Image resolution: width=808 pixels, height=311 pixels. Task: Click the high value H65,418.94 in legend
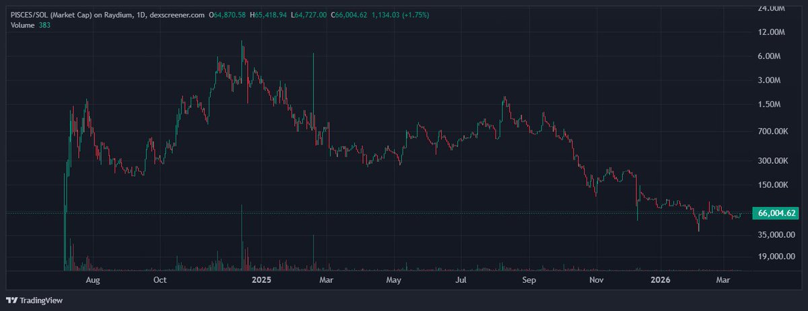tap(269, 14)
